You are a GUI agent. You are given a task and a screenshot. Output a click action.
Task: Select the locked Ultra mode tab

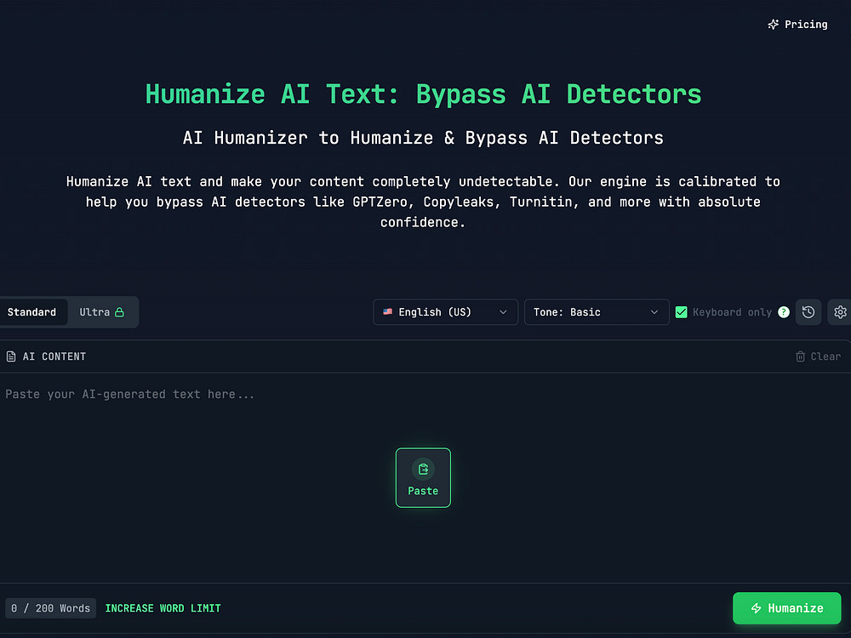pyautogui.click(x=101, y=312)
